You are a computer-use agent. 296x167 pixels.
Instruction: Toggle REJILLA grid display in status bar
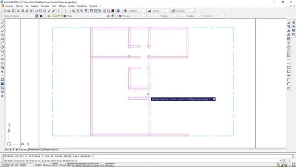coord(47,165)
